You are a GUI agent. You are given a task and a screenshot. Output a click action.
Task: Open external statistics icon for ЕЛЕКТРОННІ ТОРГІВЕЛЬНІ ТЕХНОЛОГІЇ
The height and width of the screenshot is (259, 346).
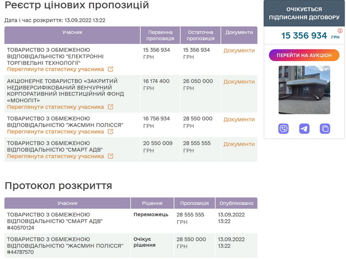(111, 69)
